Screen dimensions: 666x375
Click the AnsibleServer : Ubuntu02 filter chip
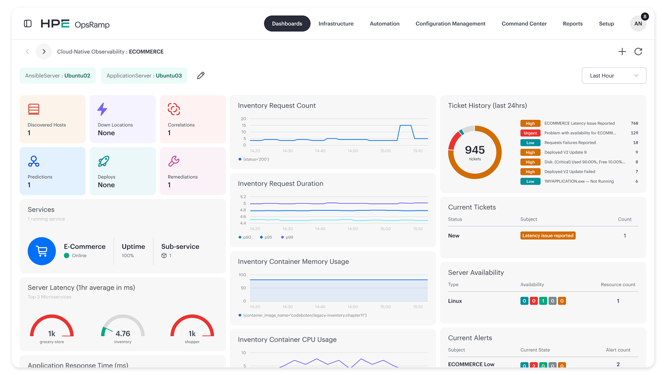pyautogui.click(x=57, y=75)
